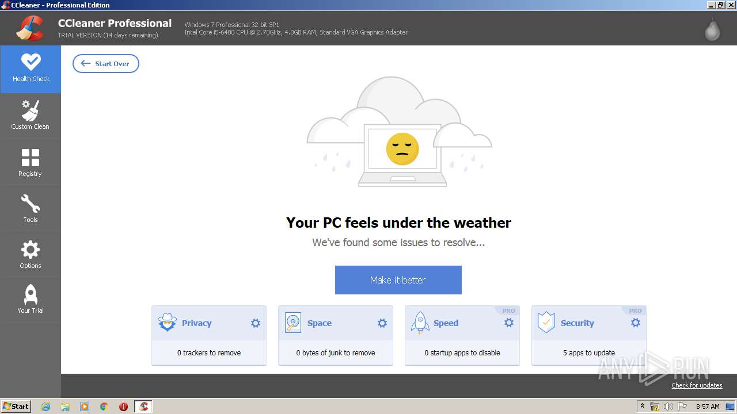
Task: Click the Check for updates link
Action: pyautogui.click(x=697, y=385)
